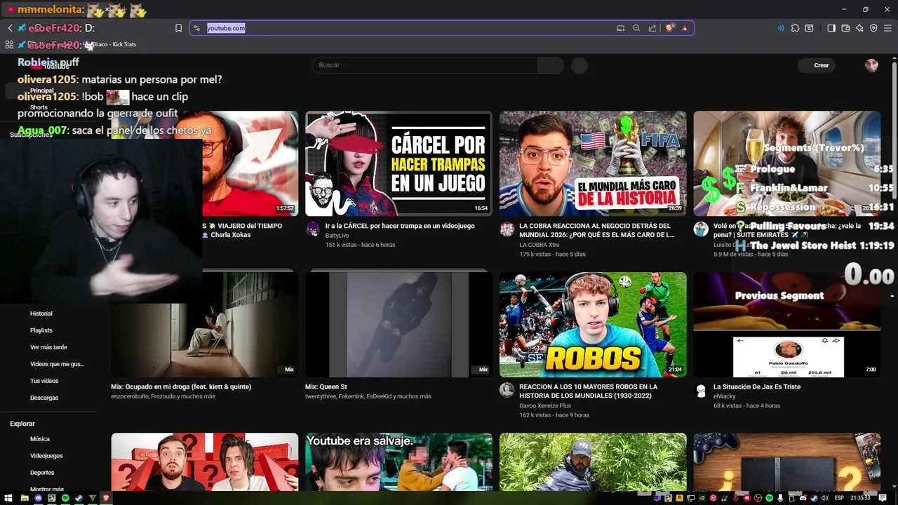Open Historial in the sidebar
The width and height of the screenshot is (898, 505).
tap(41, 314)
